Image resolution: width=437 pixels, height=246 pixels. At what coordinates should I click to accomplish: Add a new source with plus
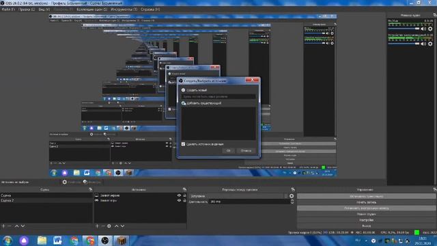point(97,226)
